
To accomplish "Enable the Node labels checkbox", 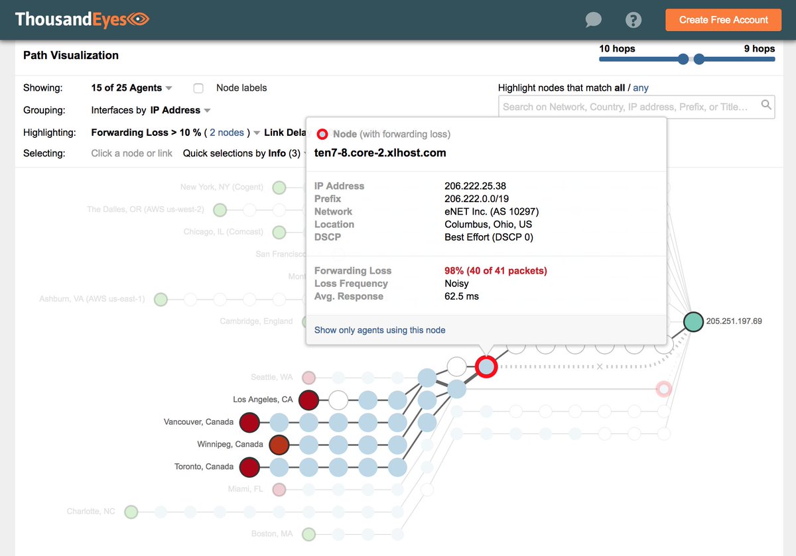I will (198, 87).
